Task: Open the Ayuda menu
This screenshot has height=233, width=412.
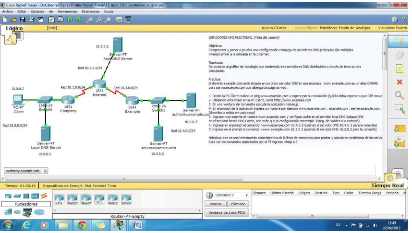Action: 109,12
